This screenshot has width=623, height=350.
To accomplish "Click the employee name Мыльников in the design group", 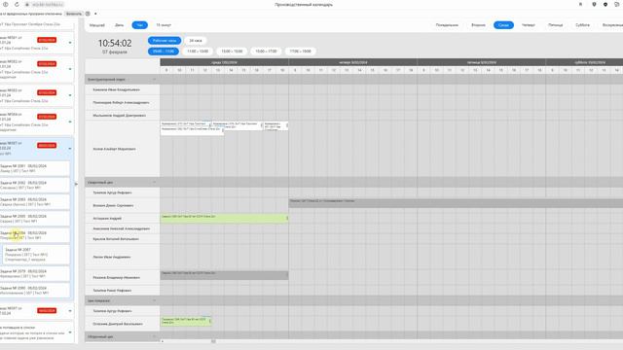I will click(x=119, y=115).
